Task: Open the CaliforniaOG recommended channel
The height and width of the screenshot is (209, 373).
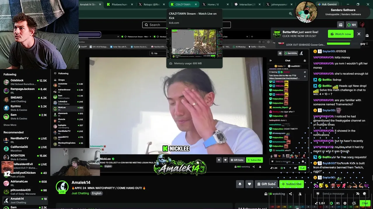Action: [x=24, y=149]
